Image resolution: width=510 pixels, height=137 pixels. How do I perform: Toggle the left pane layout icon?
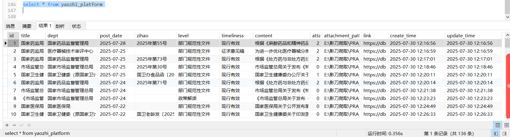pos(496,133)
